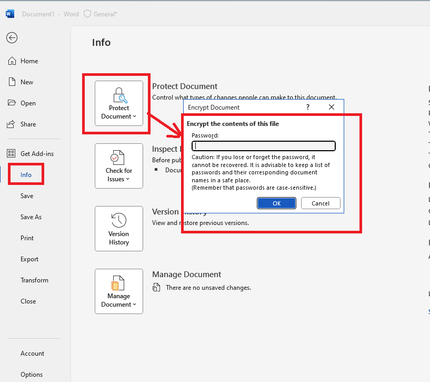Confirm encryption with the OK button
The width and height of the screenshot is (430, 382).
[276, 203]
